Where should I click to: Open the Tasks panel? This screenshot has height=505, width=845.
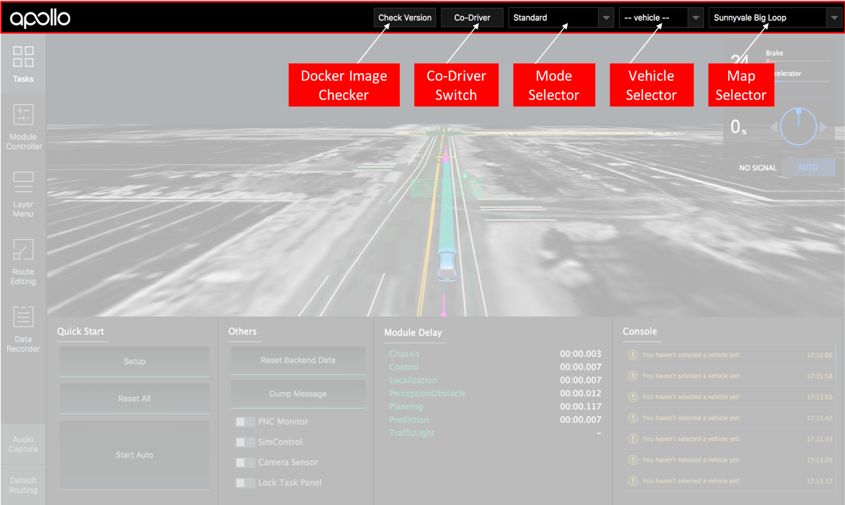click(22, 65)
